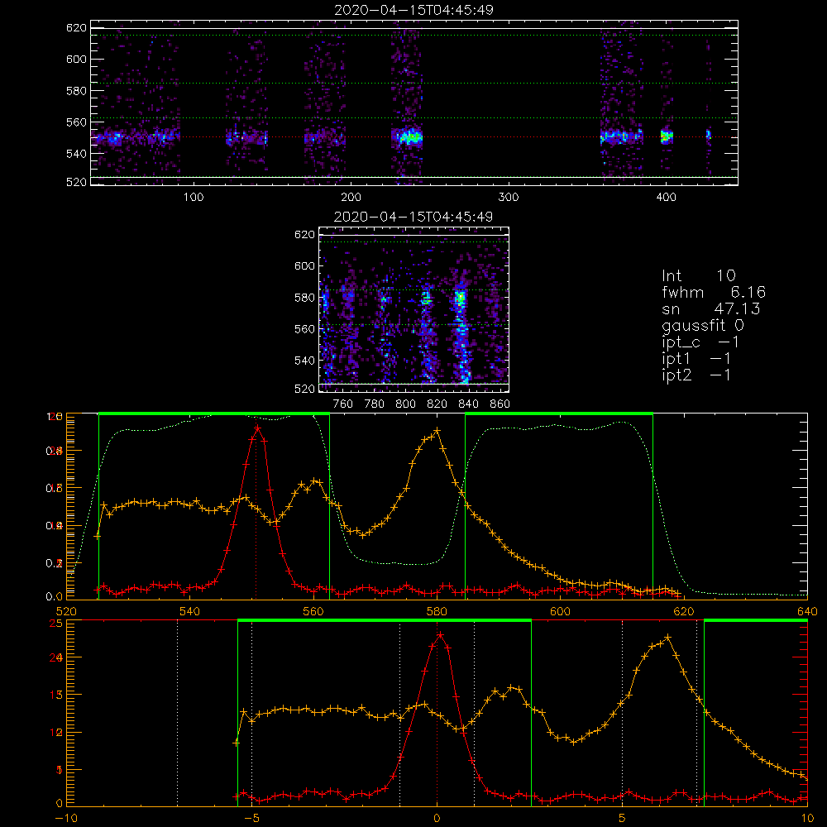Click the orange peak near 6 in bottom plot

click(x=667, y=637)
